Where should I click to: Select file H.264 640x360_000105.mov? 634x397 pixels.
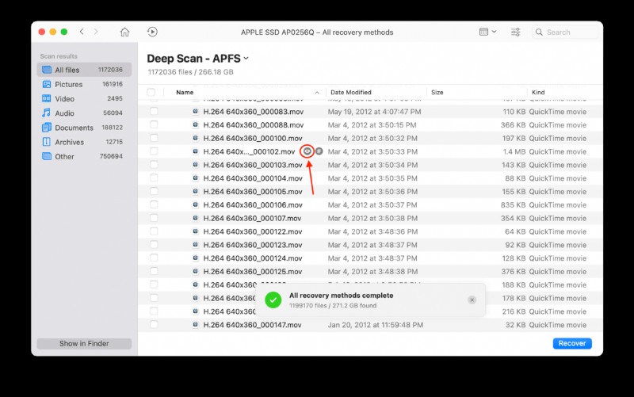click(253, 192)
